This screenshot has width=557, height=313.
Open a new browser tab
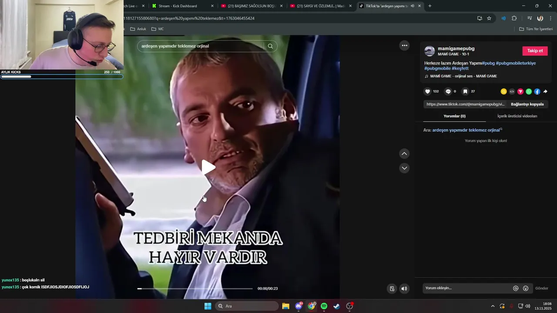click(x=430, y=6)
